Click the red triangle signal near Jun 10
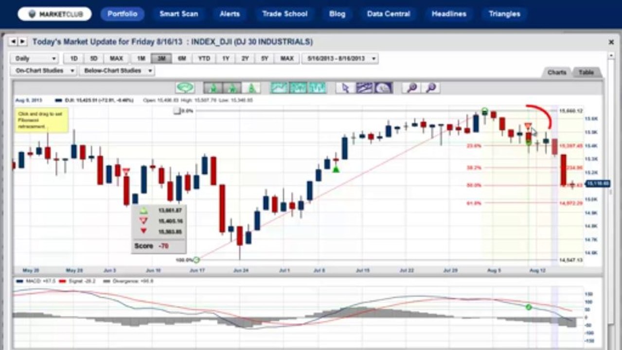622x350 pixels. (126, 171)
